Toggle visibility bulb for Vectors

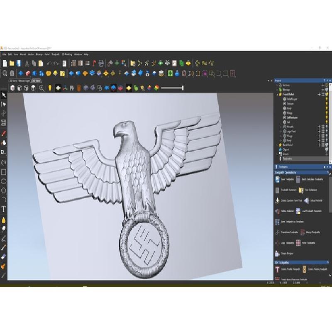(x=327, y=85)
